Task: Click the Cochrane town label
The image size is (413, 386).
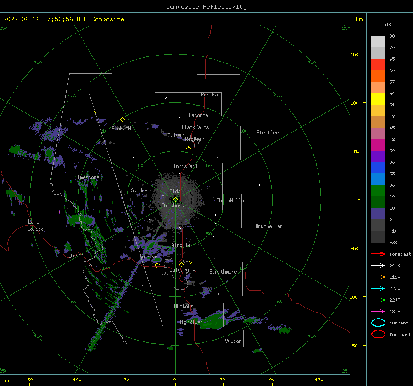Action: pyautogui.click(x=150, y=257)
